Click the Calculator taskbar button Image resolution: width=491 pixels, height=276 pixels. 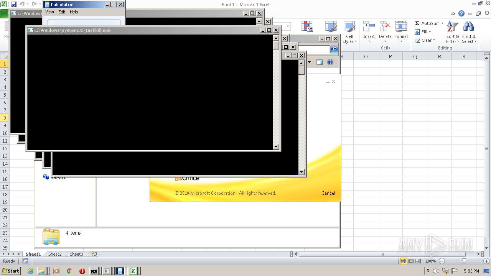point(120,271)
